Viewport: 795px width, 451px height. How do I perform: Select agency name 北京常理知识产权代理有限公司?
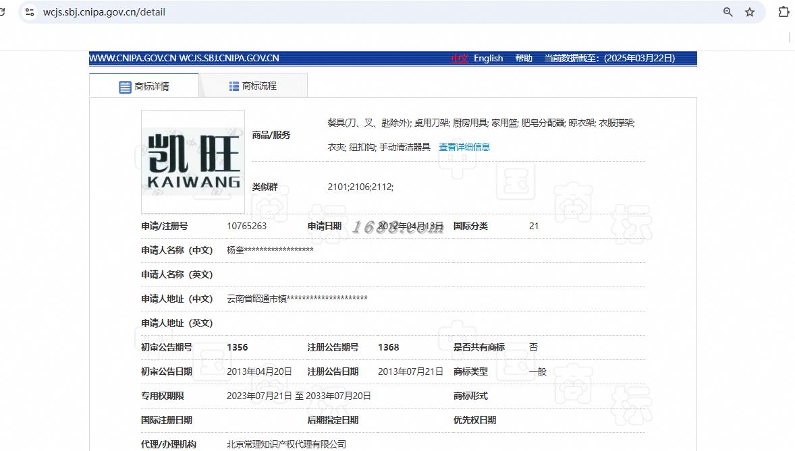coord(286,444)
